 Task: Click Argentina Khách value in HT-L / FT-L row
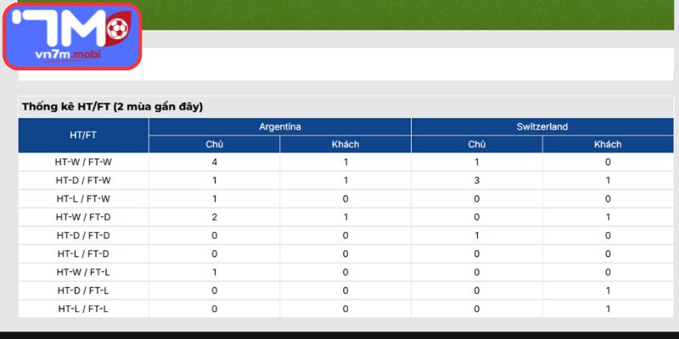(345, 308)
